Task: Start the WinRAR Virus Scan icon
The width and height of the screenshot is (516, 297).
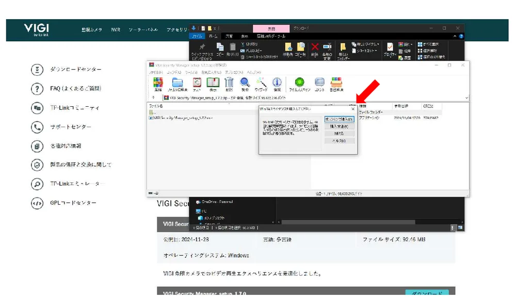Action: (299, 84)
